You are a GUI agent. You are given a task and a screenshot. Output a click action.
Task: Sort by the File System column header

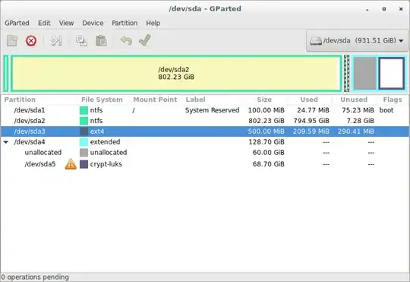102,100
